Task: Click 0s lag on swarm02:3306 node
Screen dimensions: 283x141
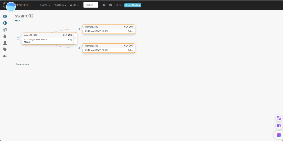Action: (69, 39)
